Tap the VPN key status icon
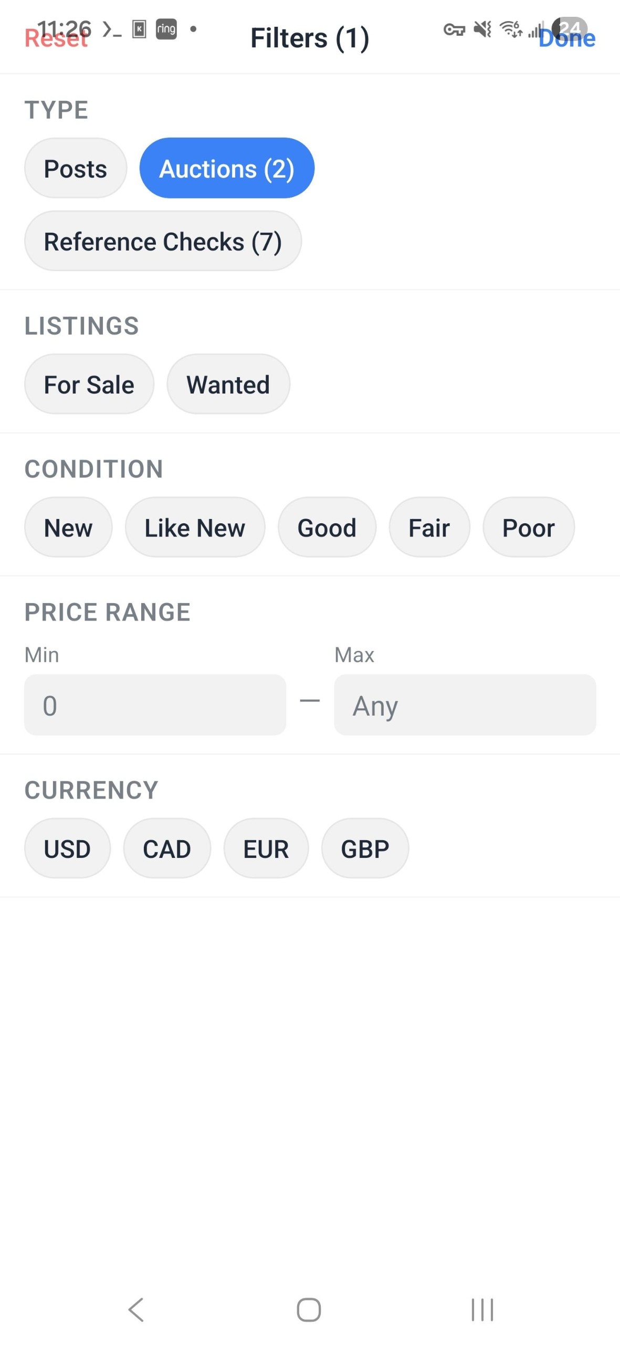The image size is (620, 1345). tap(454, 29)
